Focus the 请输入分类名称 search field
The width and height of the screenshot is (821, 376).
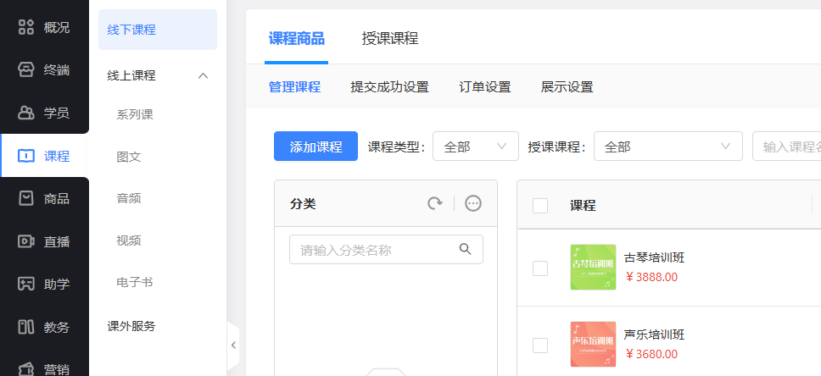[x=387, y=250]
